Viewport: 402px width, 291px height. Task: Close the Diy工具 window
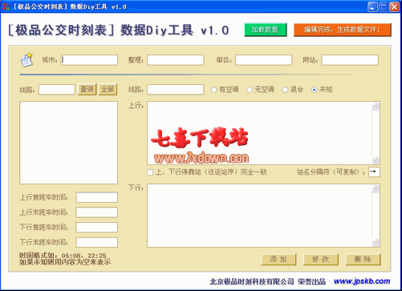tap(394, 6)
